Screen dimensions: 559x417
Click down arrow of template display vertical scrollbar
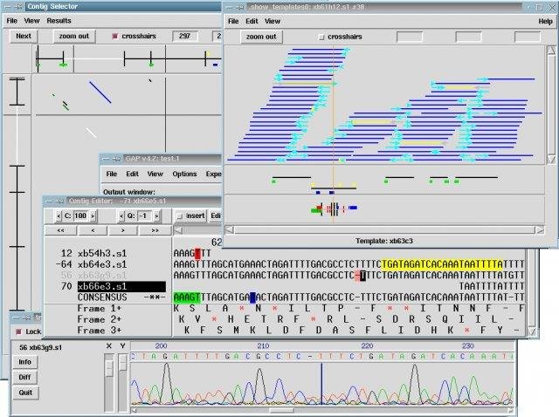tap(551, 159)
